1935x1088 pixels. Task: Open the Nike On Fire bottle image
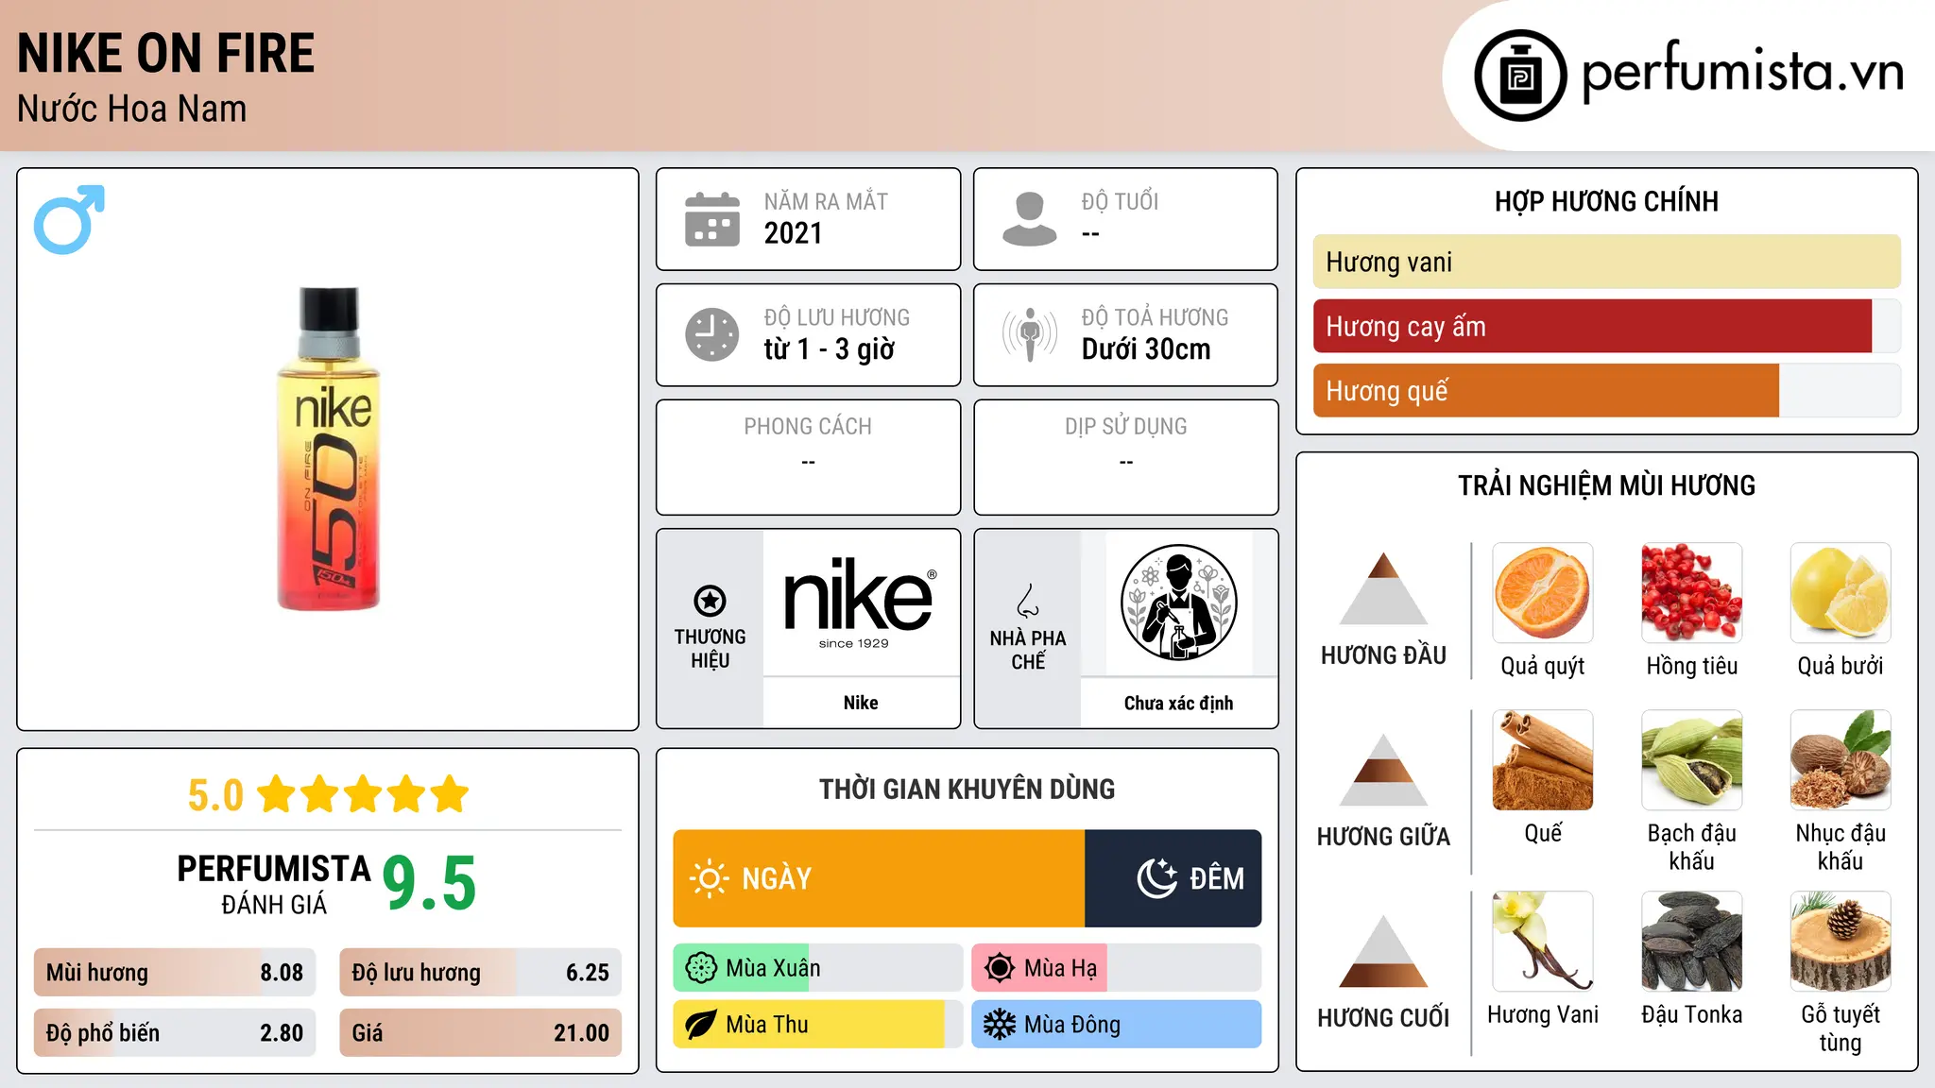tap(328, 449)
